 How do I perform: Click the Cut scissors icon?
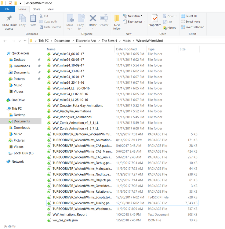(x=41, y=16)
